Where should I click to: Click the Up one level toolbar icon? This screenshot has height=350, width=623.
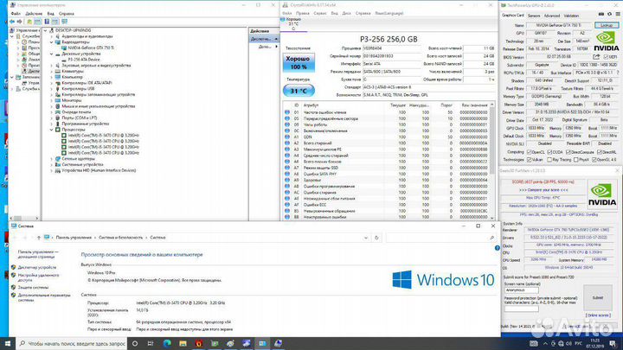pos(29,22)
